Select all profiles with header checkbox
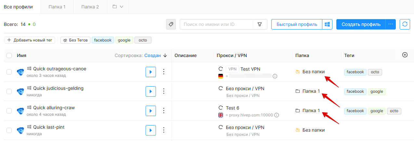The height and width of the screenshot is (141, 414). (9, 55)
